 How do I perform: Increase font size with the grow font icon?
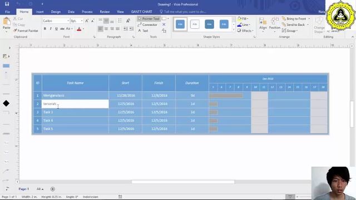click(x=87, y=21)
